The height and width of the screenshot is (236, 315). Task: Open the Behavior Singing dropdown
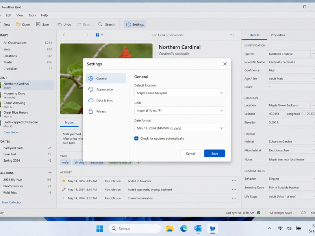[291, 179]
